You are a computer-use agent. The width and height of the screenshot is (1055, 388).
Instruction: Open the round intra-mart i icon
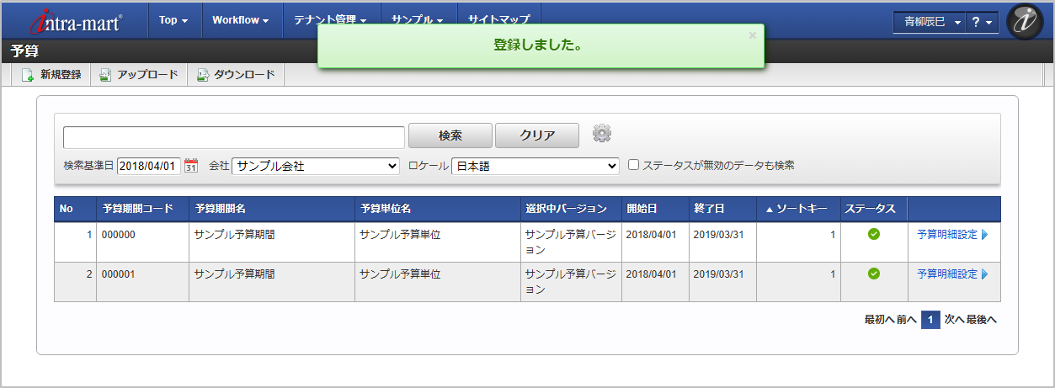1024,22
